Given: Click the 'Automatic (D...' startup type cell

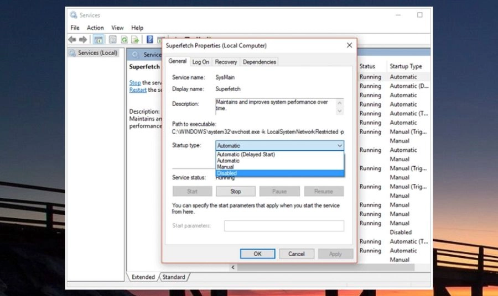Looking at the screenshot, I should click(409, 86).
